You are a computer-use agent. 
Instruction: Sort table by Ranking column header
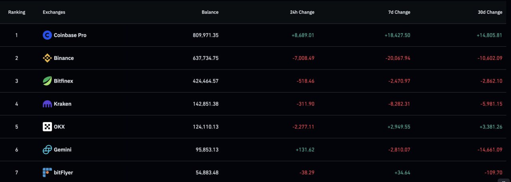(x=16, y=12)
